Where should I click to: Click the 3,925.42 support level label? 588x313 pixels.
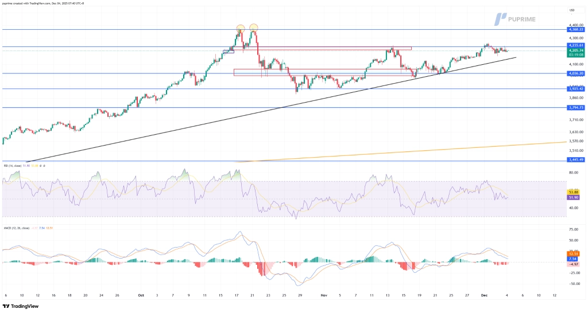pyautogui.click(x=575, y=89)
